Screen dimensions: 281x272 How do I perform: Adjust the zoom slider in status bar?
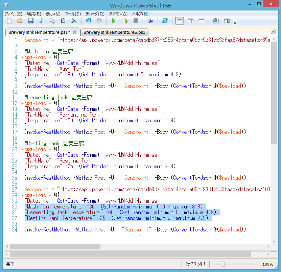tap(223, 264)
